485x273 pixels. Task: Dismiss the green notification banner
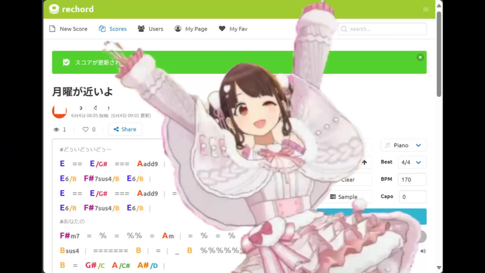coord(420,57)
